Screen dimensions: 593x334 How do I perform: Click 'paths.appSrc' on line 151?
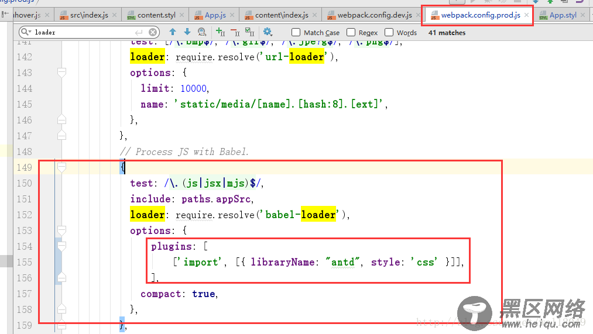pyautogui.click(x=215, y=199)
